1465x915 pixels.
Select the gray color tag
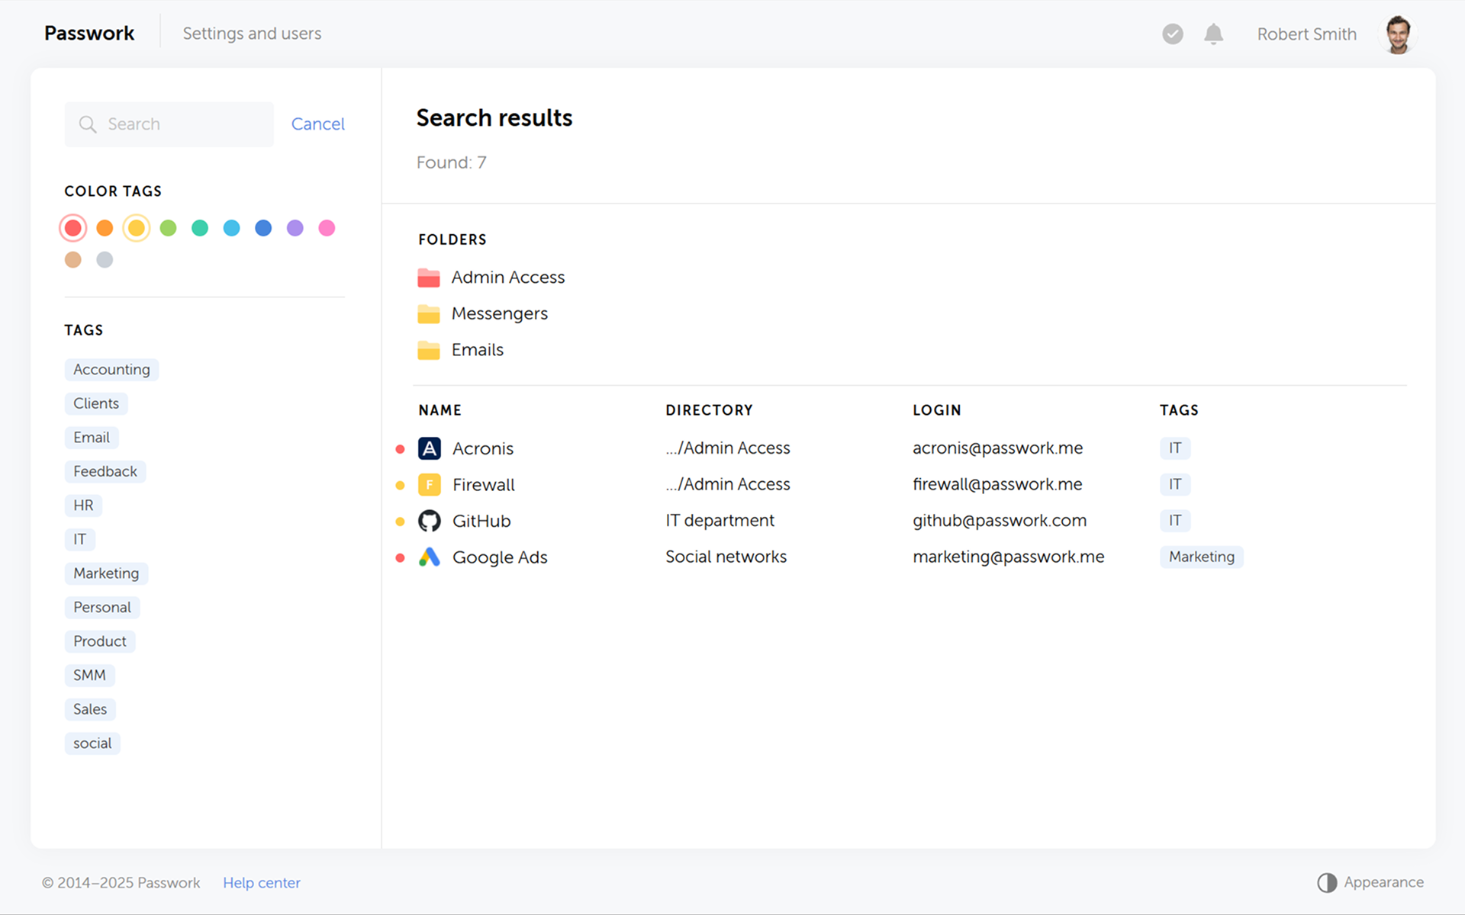point(105,260)
